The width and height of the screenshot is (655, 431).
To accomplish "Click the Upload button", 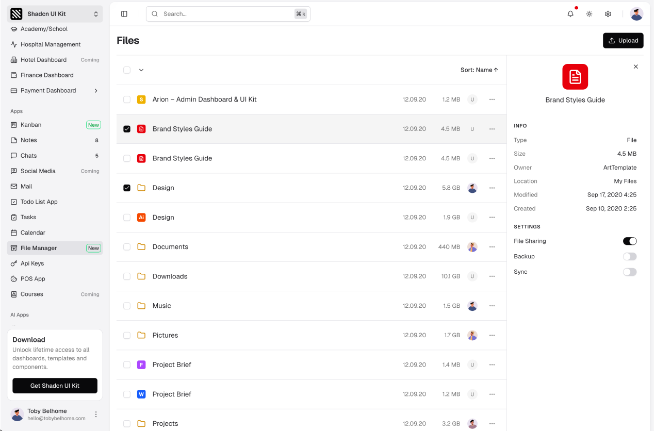I will coord(623,41).
